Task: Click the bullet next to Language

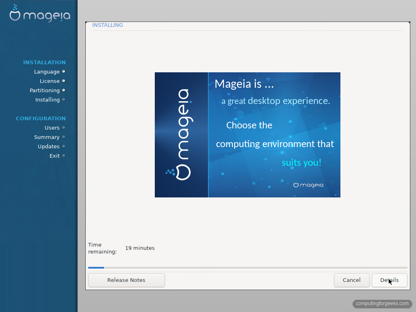Action: coord(64,71)
